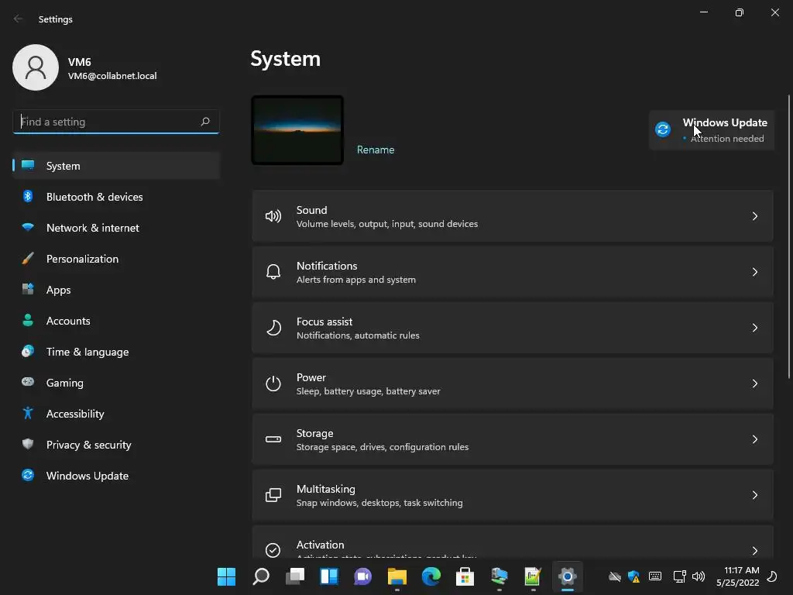Screen dimensions: 793x595
Task: Expand the Storage row chevron
Action: pos(754,439)
